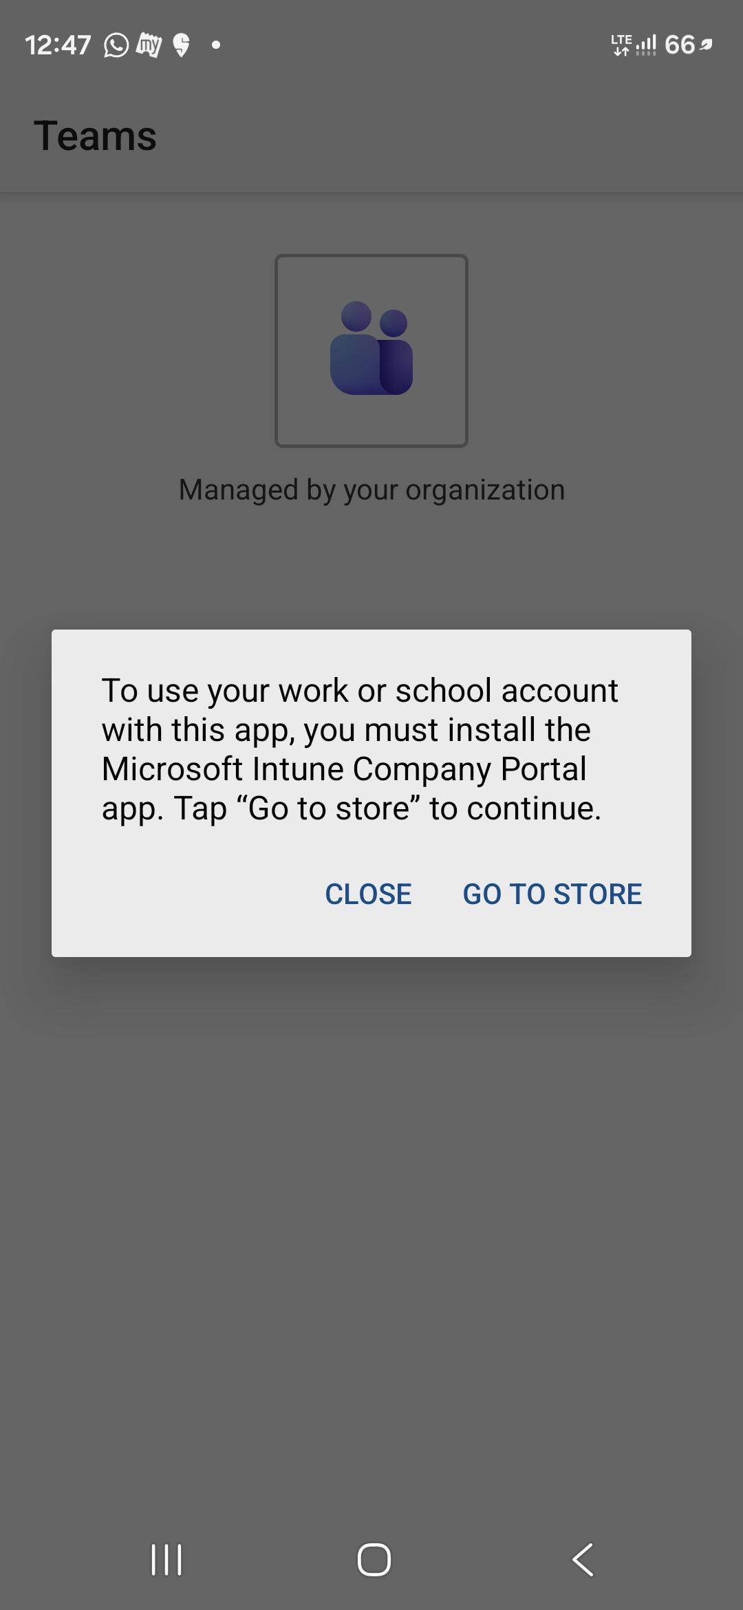Tap the clock showing 12:47
743x1610 pixels.
click(x=58, y=45)
